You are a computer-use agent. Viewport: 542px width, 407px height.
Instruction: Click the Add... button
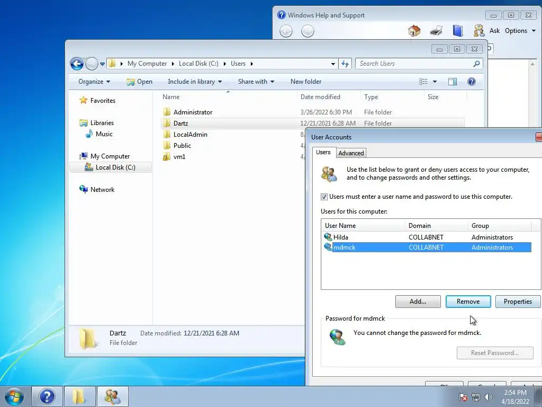(418, 302)
